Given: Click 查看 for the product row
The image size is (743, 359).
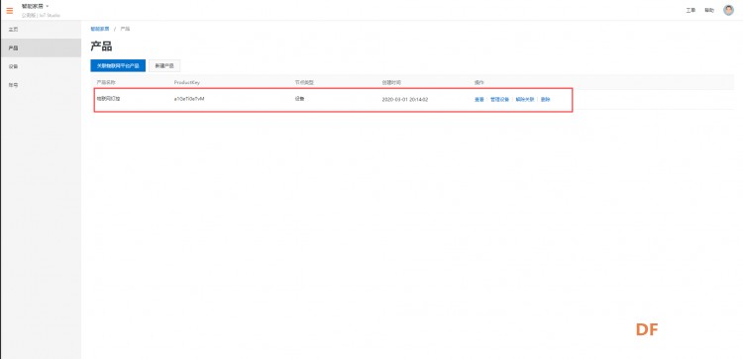Looking at the screenshot, I should click(479, 100).
